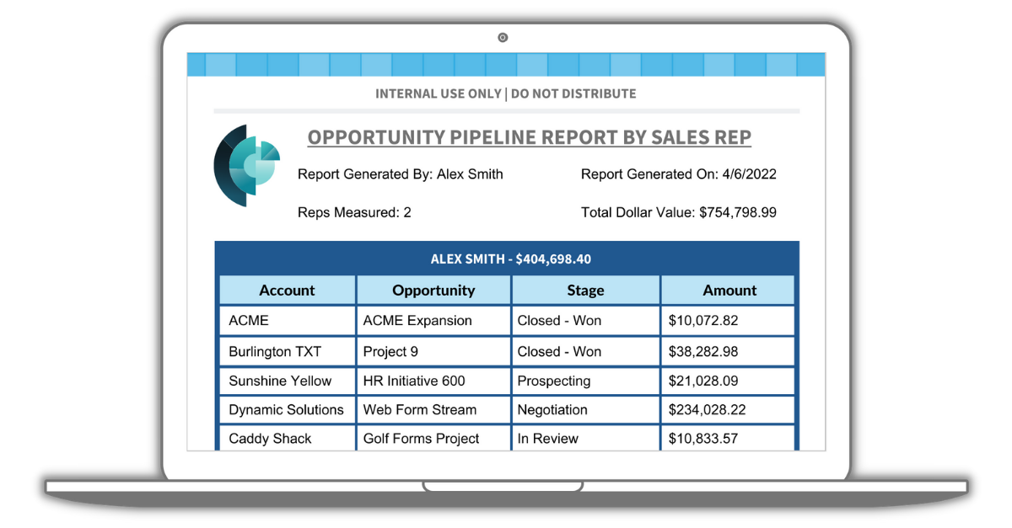Click the $38,282.98 amount cell
Image resolution: width=1012 pixels, height=528 pixels.
(729, 351)
